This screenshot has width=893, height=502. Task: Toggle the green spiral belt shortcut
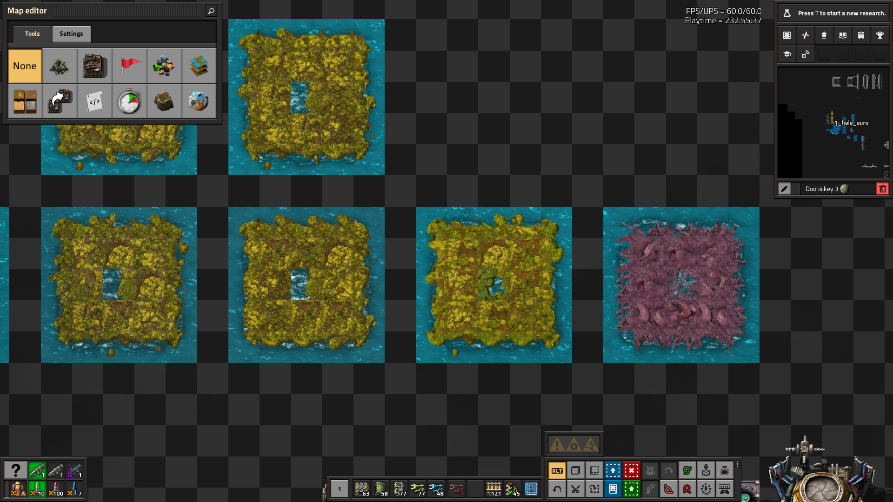coord(687,470)
